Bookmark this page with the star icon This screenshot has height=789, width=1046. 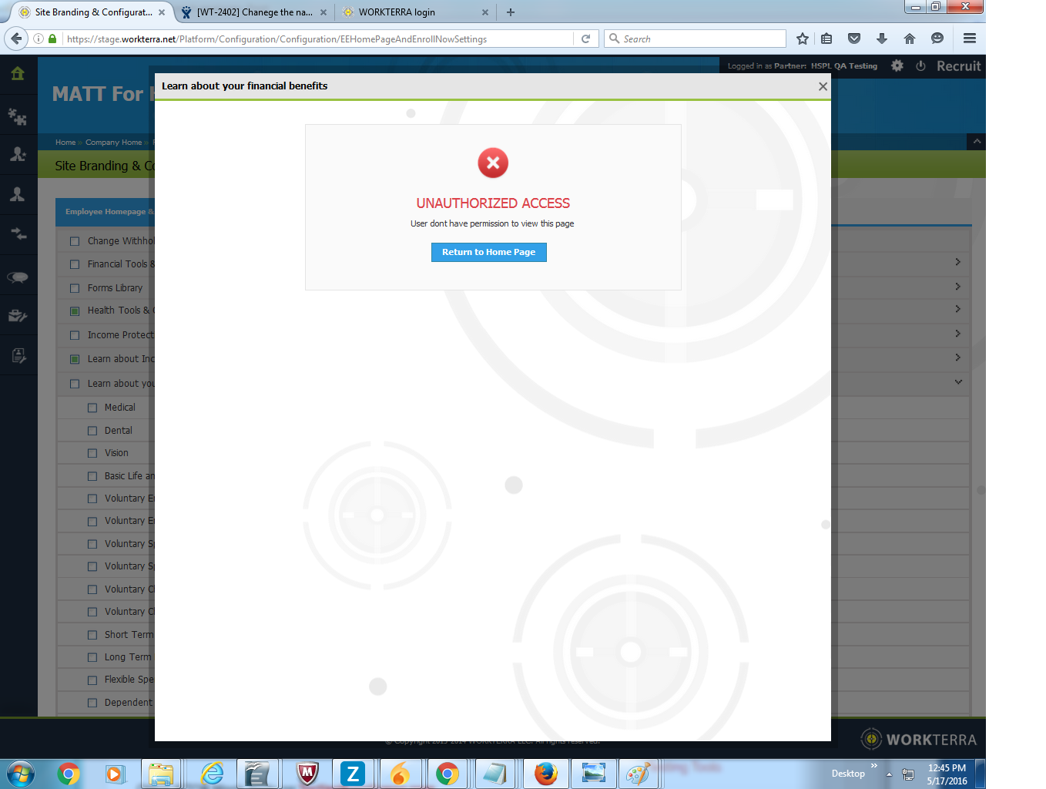click(803, 39)
